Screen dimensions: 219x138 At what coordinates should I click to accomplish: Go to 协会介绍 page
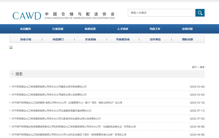(26, 39)
